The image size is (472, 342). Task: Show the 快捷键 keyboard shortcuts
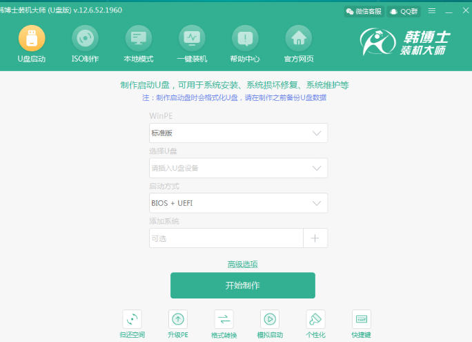click(362, 319)
